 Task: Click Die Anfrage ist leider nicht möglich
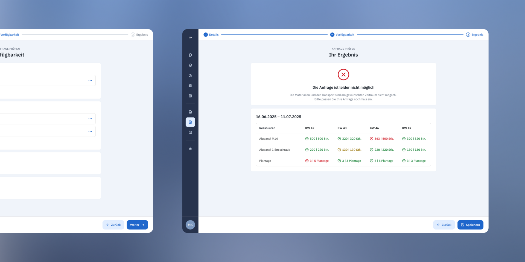(x=343, y=88)
